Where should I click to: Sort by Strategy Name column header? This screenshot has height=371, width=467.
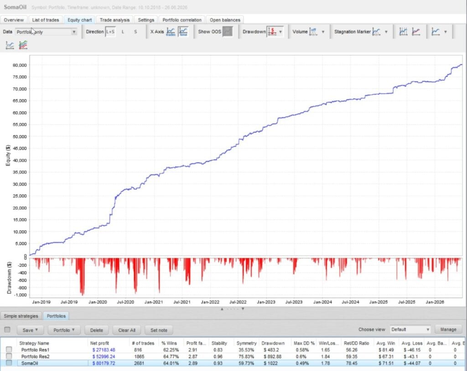pyautogui.click(x=34, y=343)
